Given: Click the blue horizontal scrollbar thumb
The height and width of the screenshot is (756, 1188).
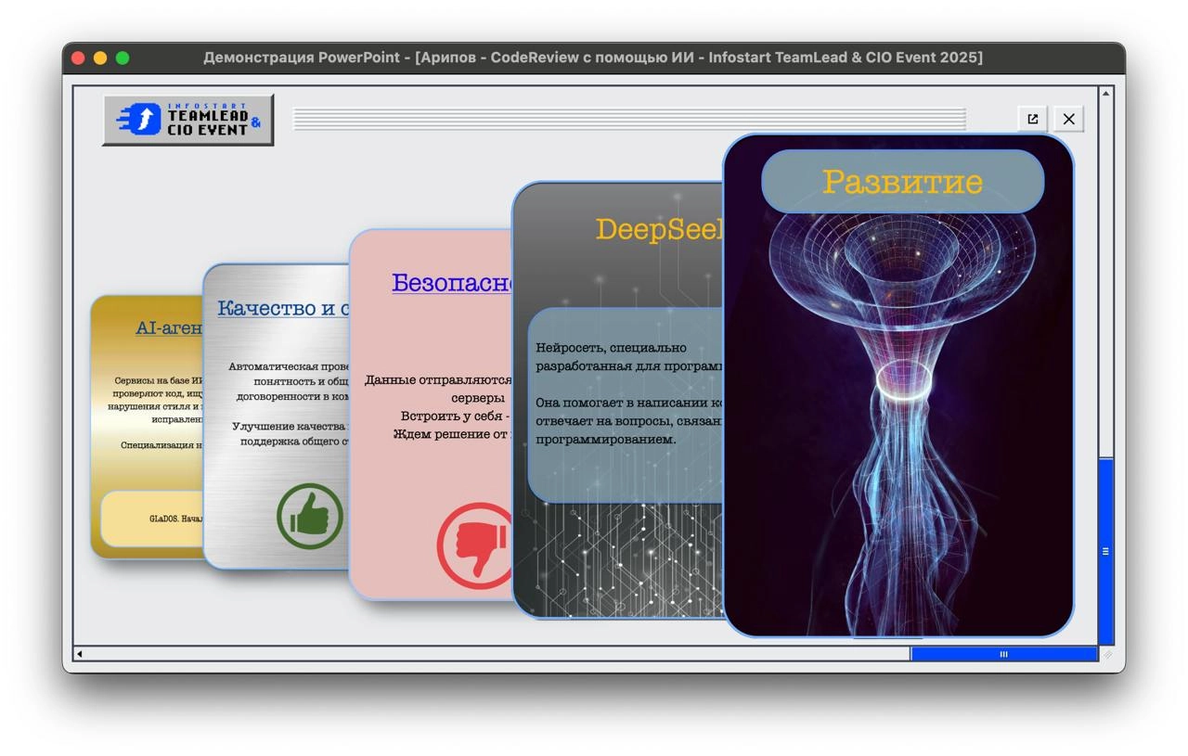Looking at the screenshot, I should [1003, 654].
